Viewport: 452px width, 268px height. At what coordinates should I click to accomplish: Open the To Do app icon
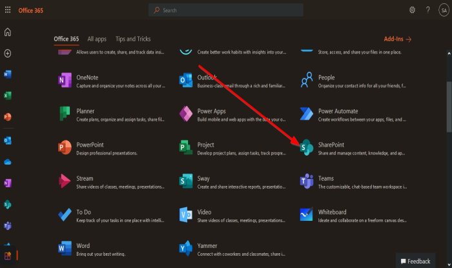click(65, 214)
